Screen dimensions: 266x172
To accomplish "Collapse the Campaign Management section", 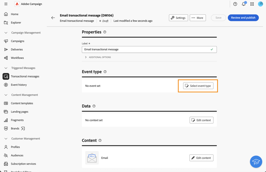I will (6, 33).
